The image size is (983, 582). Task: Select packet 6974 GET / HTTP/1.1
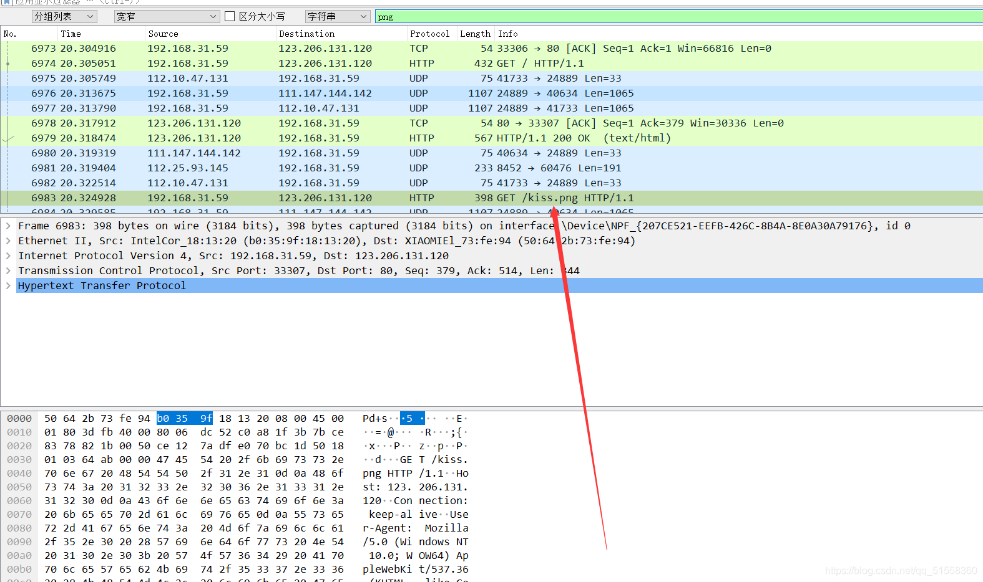point(492,64)
